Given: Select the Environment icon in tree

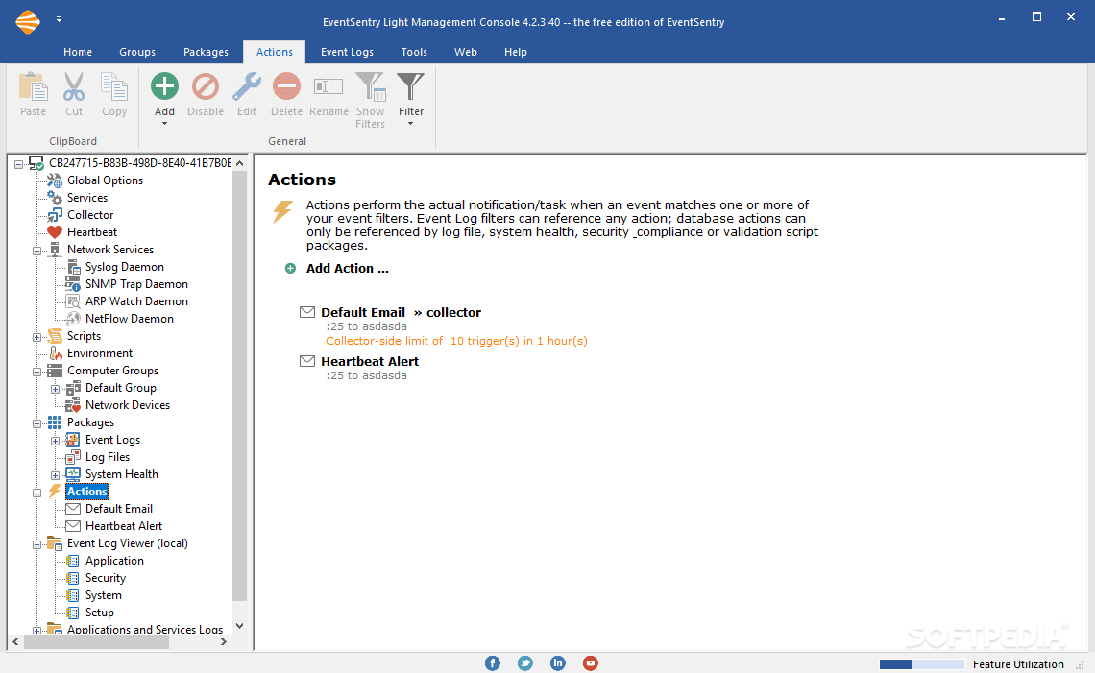Looking at the screenshot, I should click(55, 353).
